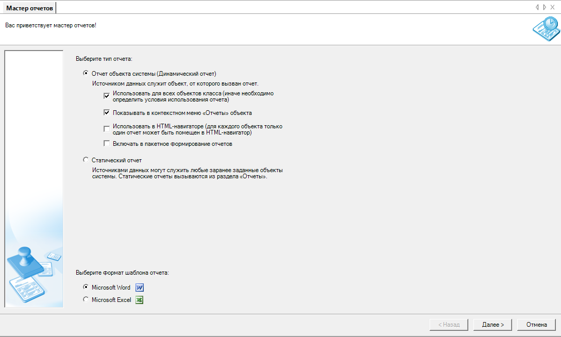Click the Отмена button
Screen dimensions: 561x337
[x=536, y=325]
